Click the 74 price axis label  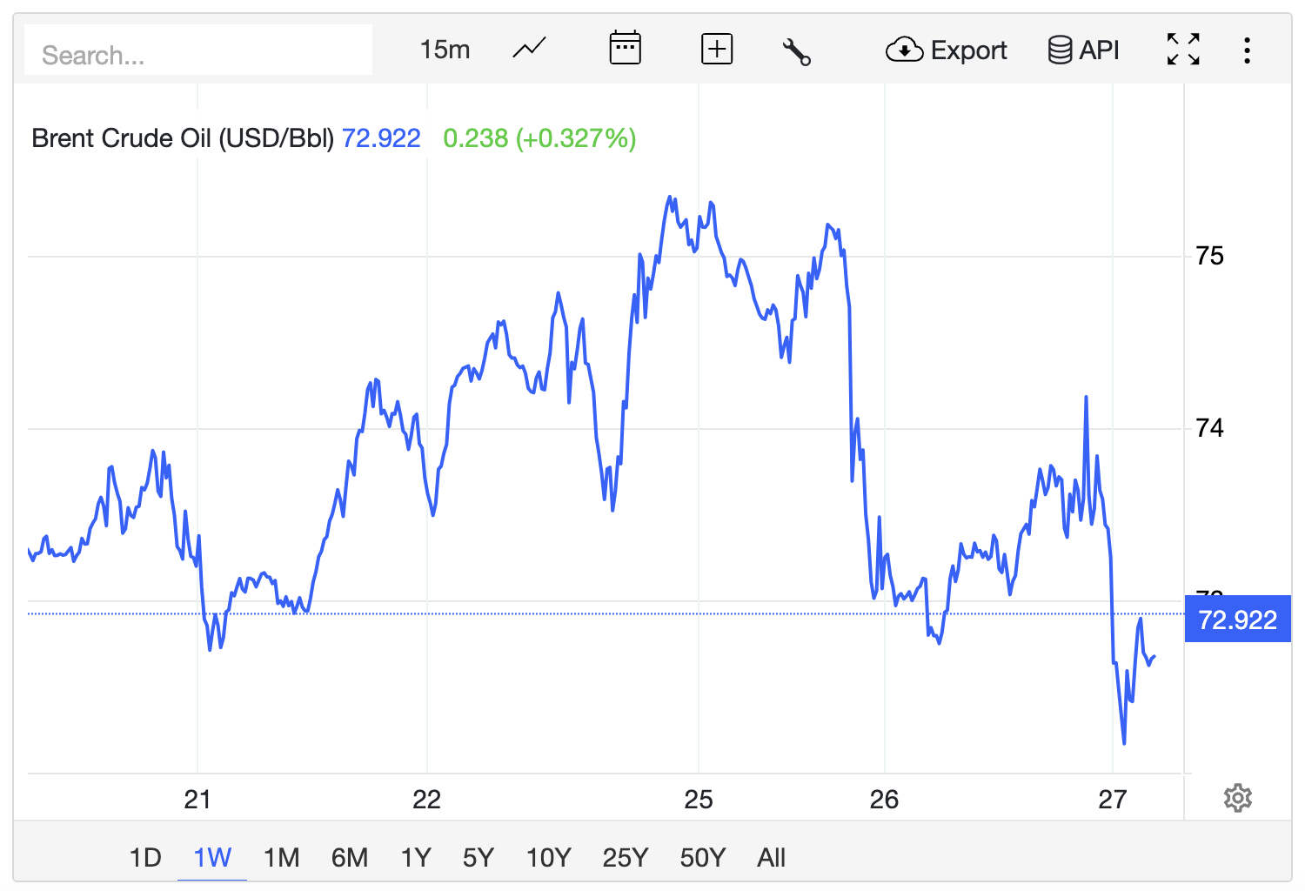coord(1209,428)
